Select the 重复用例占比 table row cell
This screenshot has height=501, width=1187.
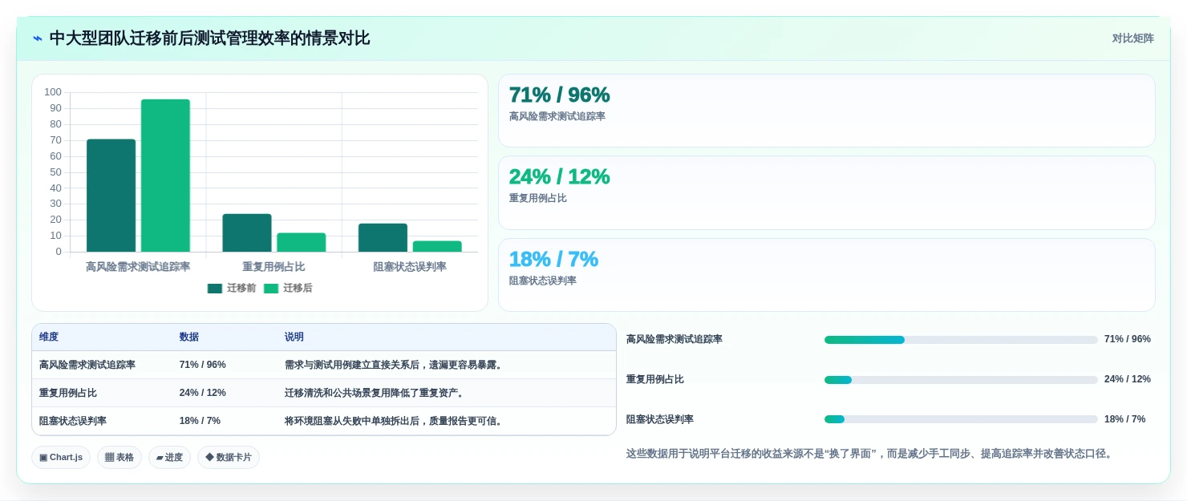[68, 393]
